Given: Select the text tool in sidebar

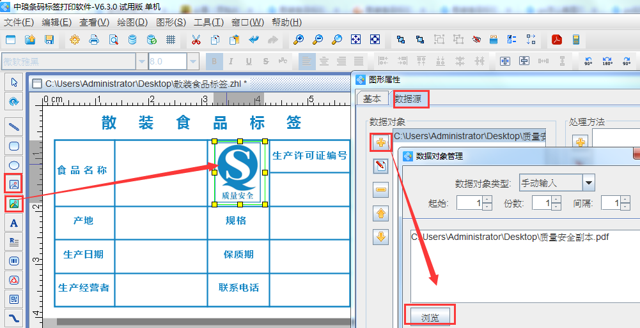Looking at the screenshot, I should [13, 223].
